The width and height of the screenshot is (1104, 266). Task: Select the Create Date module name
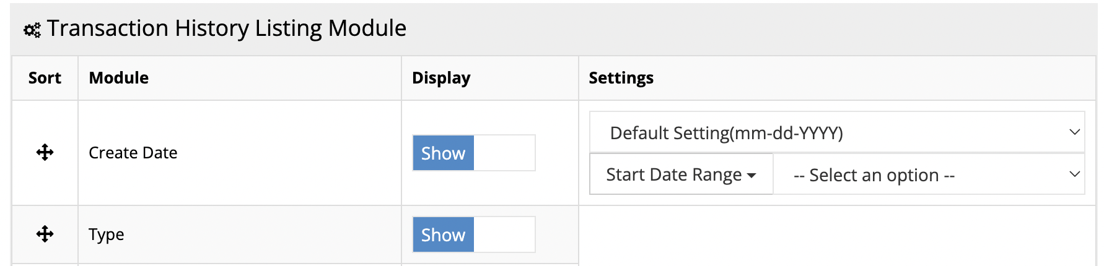[133, 153]
